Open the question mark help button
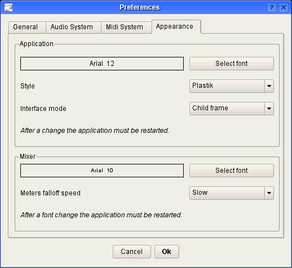Image resolution: width=292 pixels, height=268 pixels. 272,7
